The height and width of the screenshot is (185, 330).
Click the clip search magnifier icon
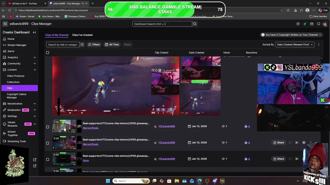(x=82, y=44)
